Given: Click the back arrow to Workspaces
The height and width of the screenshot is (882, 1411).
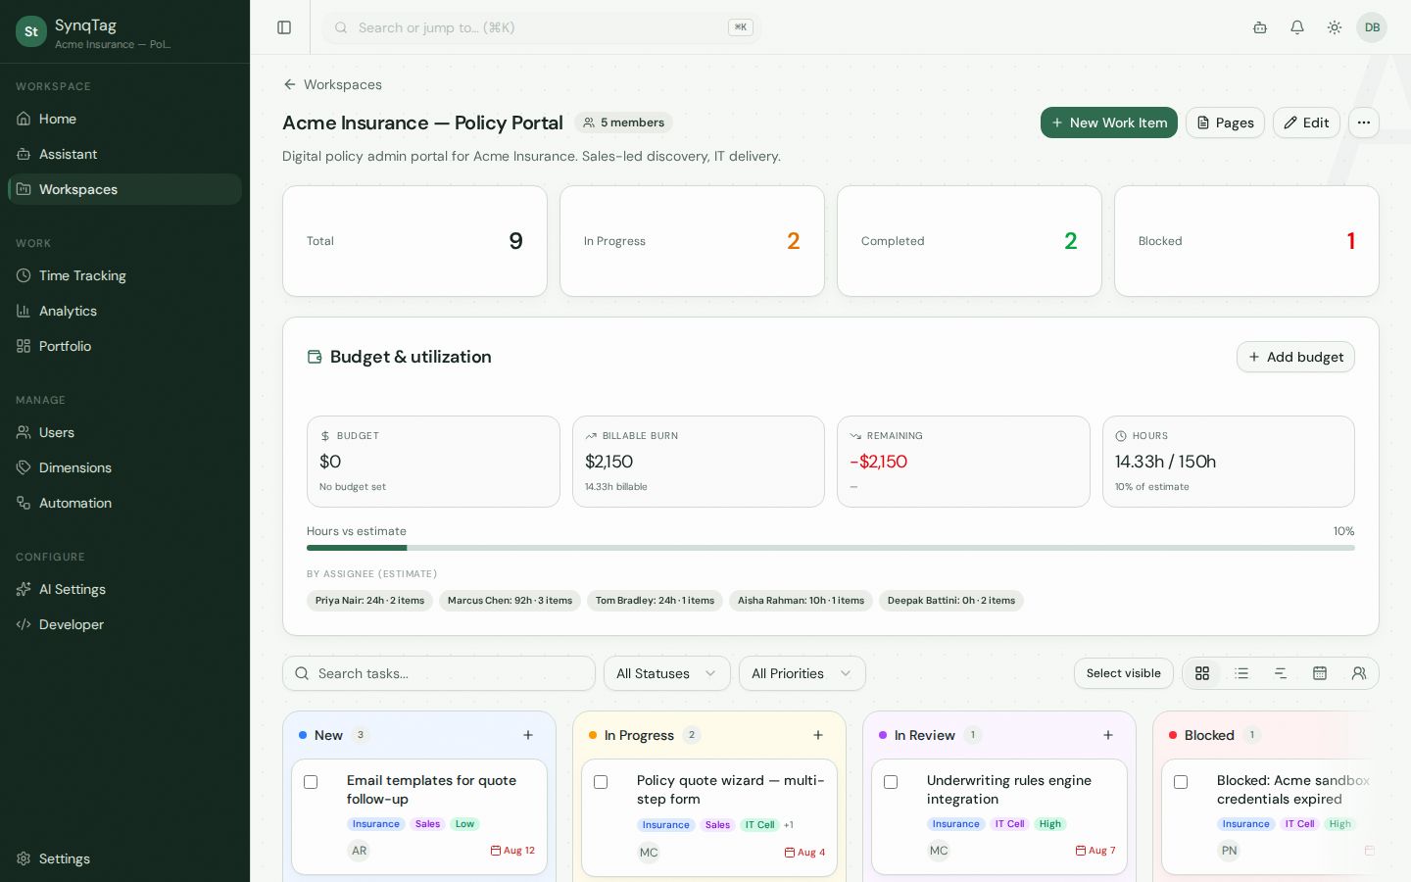Looking at the screenshot, I should tap(290, 84).
